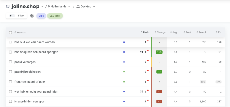Click the tags icon beside Filter

(32, 16)
